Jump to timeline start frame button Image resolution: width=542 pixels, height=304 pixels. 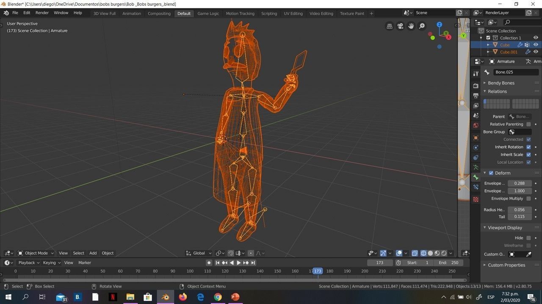pyautogui.click(x=218, y=263)
